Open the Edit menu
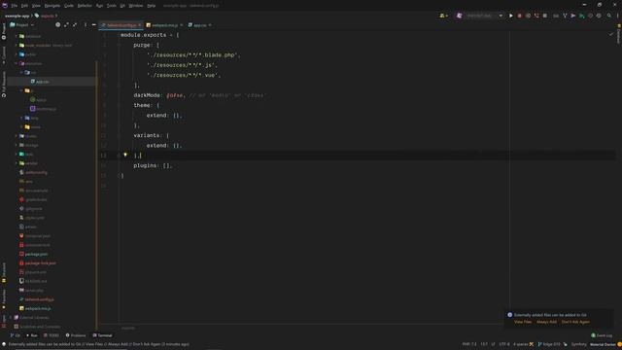Screen dimensions: 622x350 point(24,6)
